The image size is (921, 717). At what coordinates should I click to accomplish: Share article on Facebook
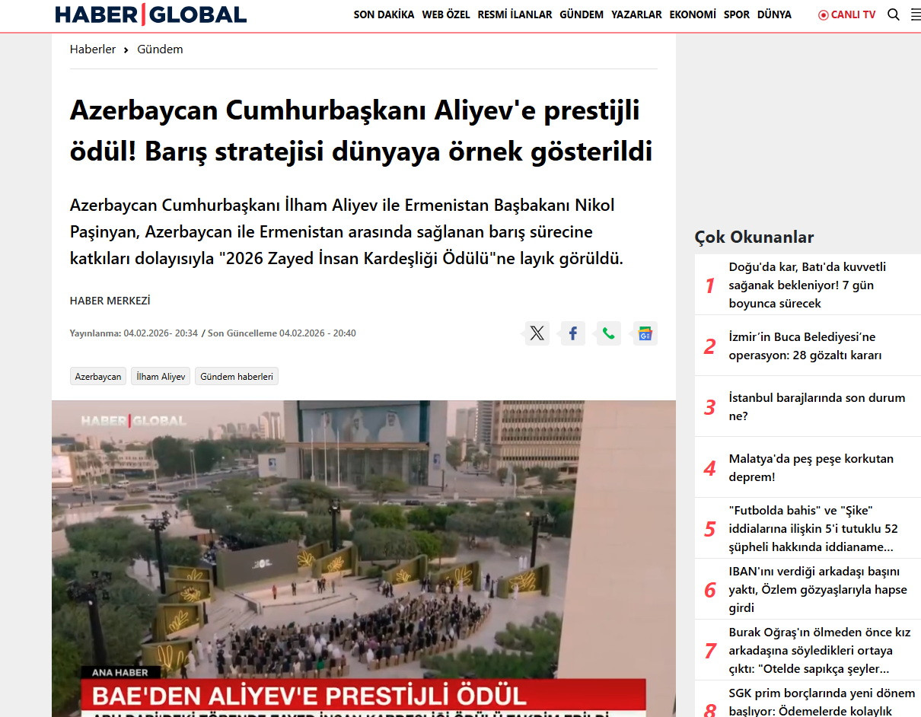(x=573, y=333)
